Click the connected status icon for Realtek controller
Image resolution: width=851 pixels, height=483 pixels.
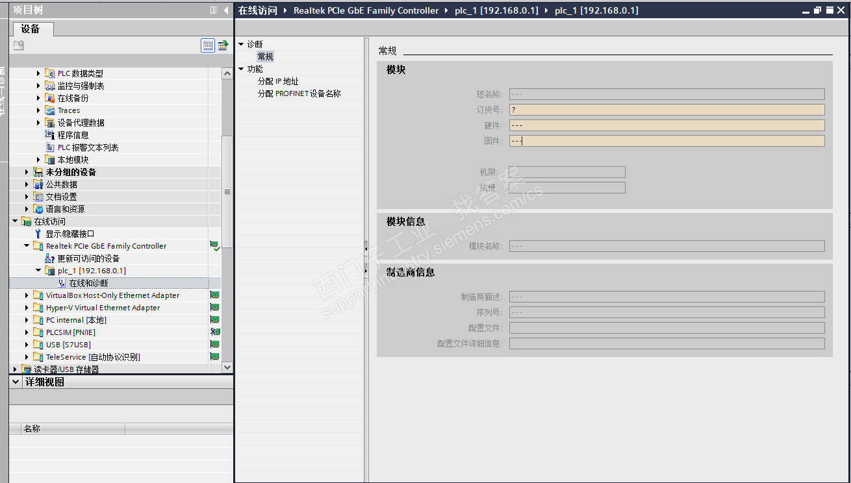[214, 246]
